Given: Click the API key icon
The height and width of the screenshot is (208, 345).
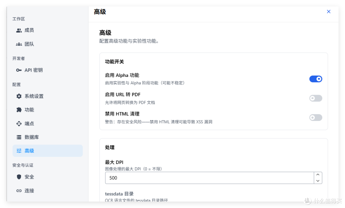Looking at the screenshot, I should point(19,70).
